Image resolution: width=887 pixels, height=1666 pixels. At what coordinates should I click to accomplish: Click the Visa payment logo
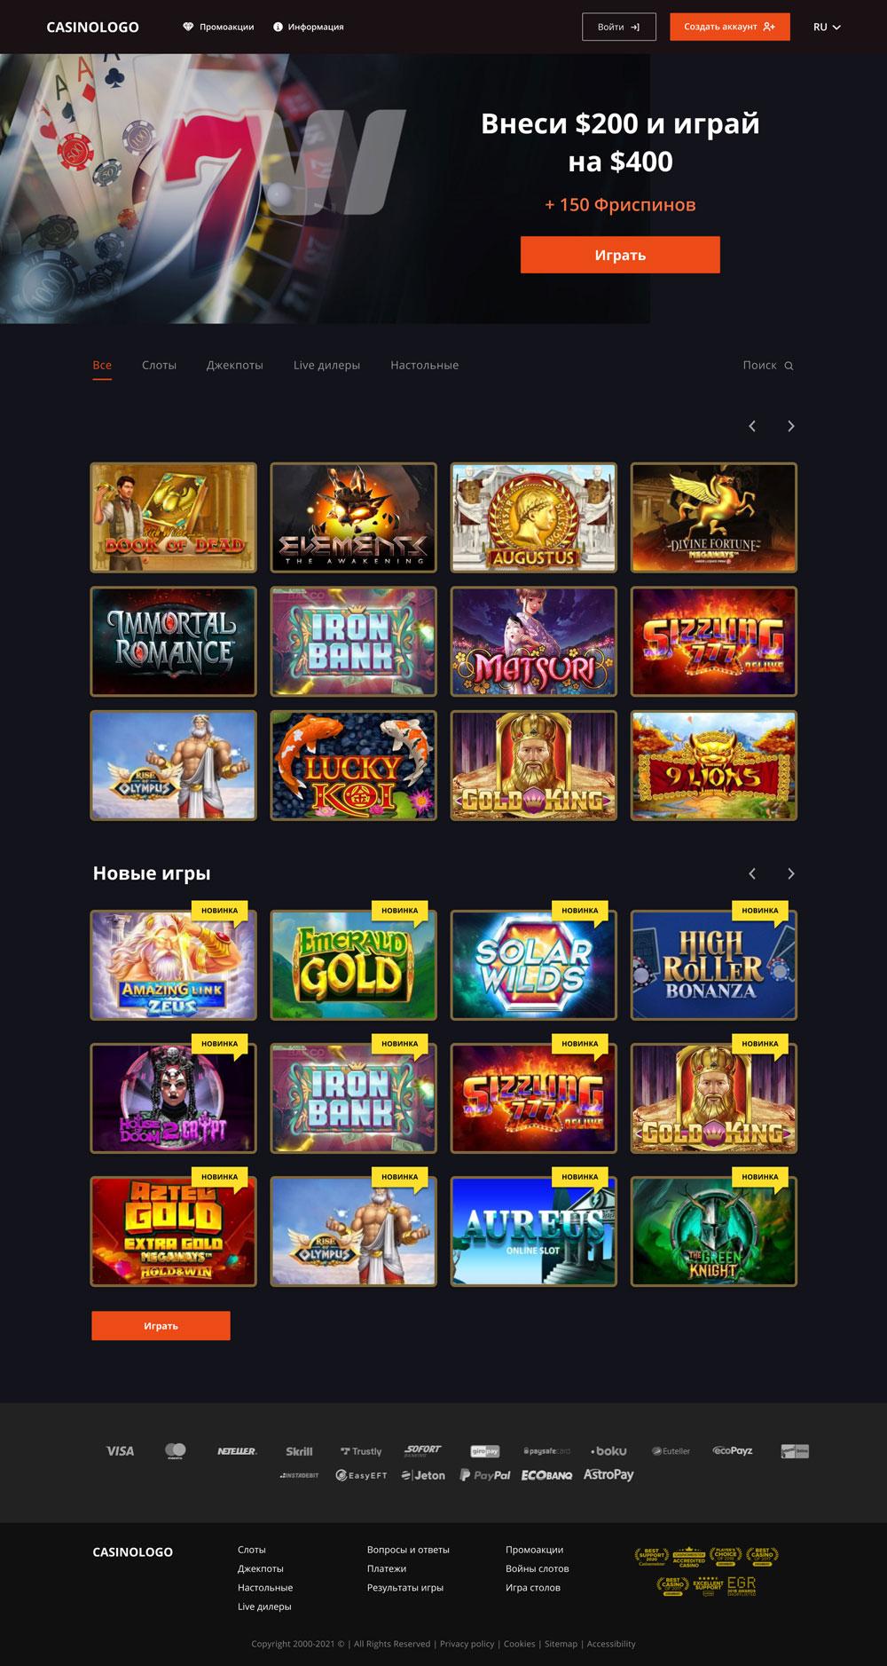click(121, 1451)
